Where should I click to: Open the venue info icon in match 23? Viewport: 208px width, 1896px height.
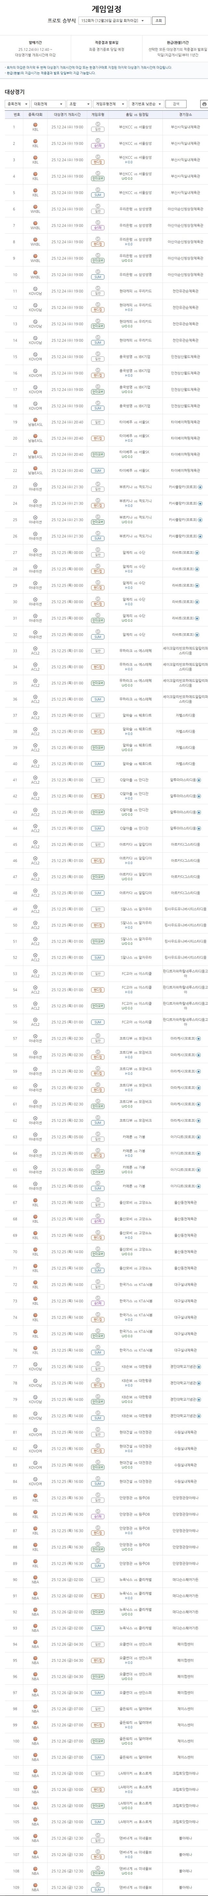tap(199, 487)
